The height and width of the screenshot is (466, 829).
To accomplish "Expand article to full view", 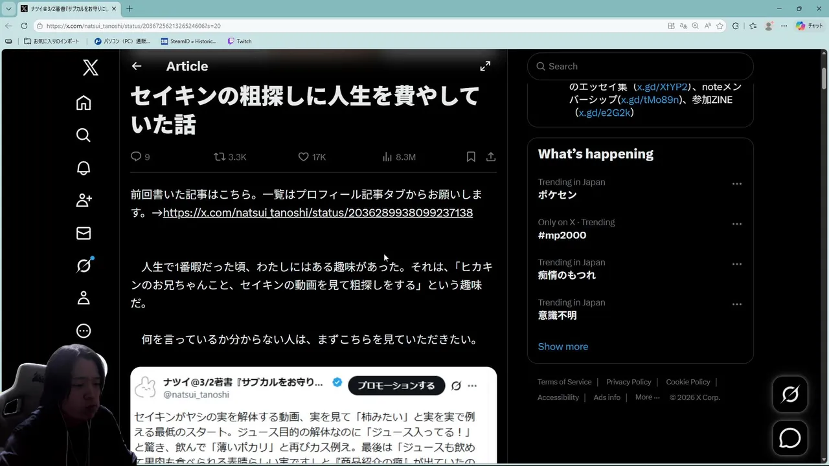I will [x=485, y=66].
